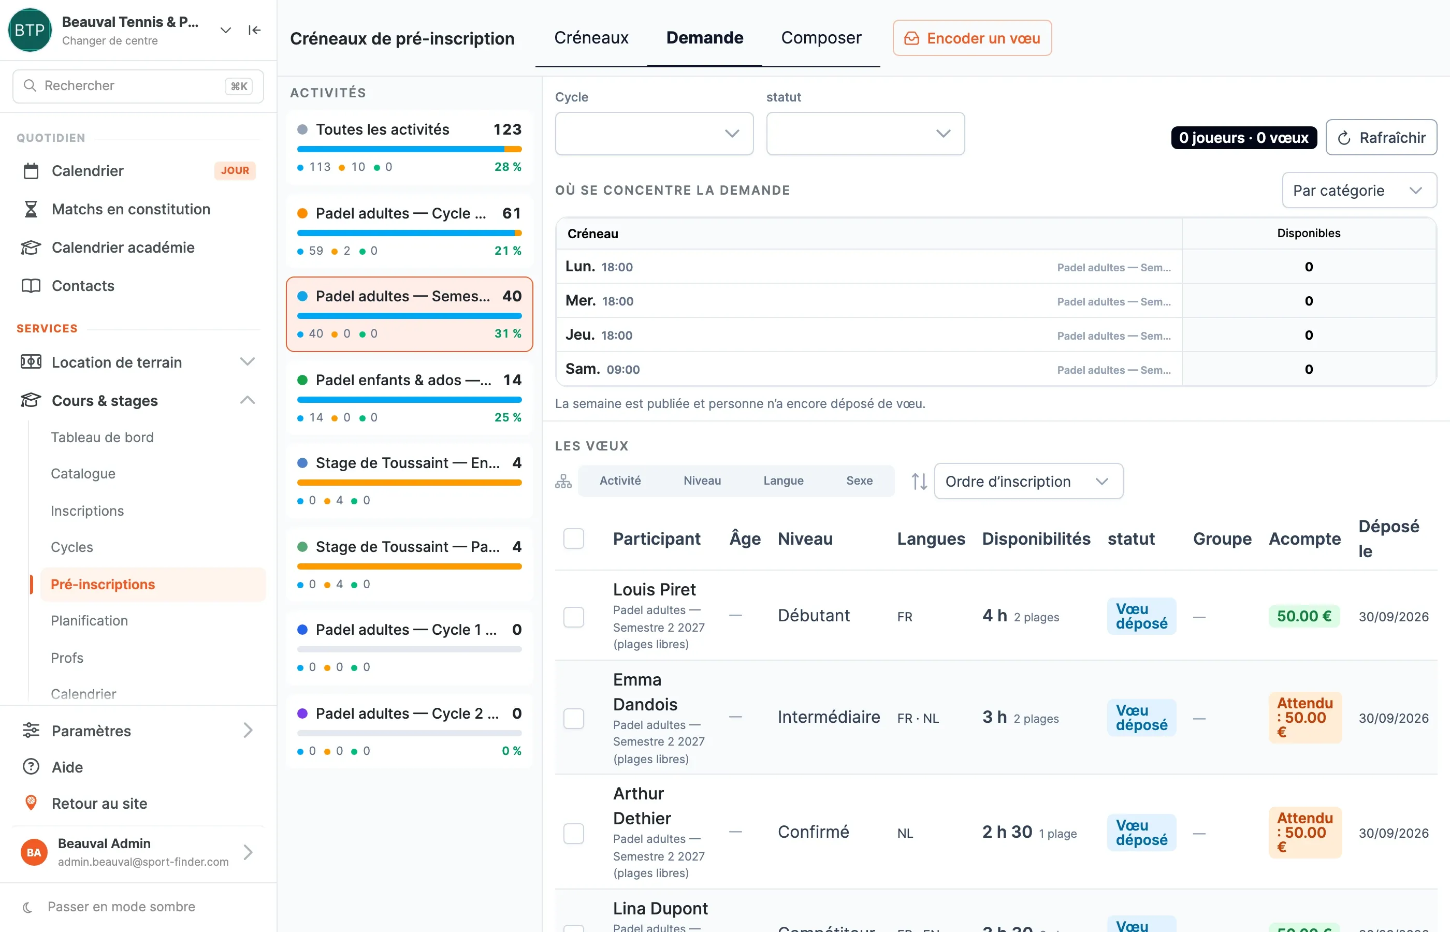This screenshot has height=932, width=1450.
Task: Toggle sort direction arrows icon
Action: (919, 481)
